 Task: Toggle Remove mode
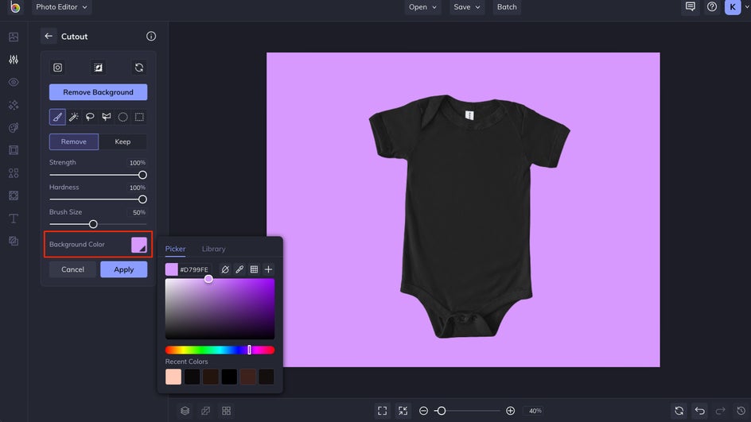pyautogui.click(x=74, y=141)
